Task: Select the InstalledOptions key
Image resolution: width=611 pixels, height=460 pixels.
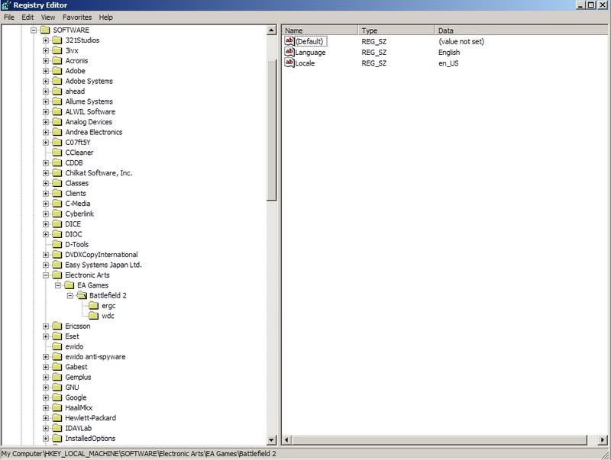Action: pyautogui.click(x=90, y=439)
